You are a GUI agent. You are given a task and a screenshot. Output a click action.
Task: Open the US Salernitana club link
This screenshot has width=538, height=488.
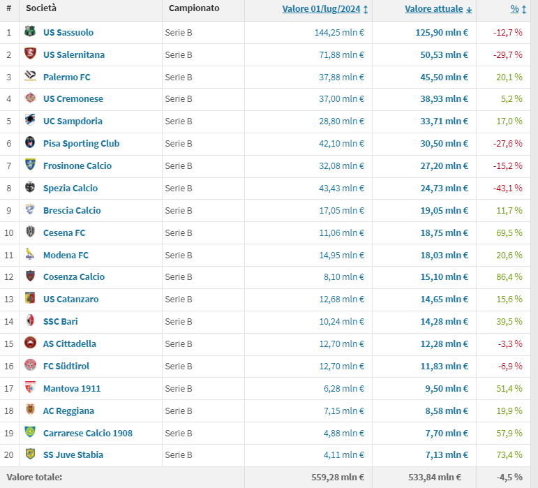[73, 54]
